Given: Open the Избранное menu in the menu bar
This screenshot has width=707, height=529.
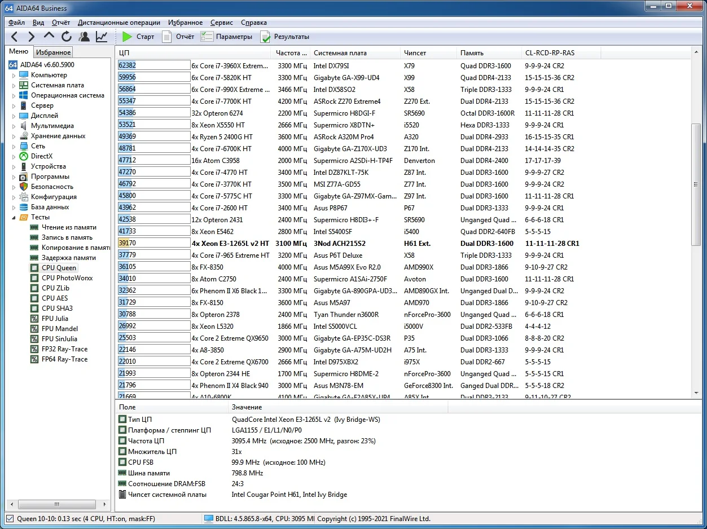Looking at the screenshot, I should click(185, 23).
